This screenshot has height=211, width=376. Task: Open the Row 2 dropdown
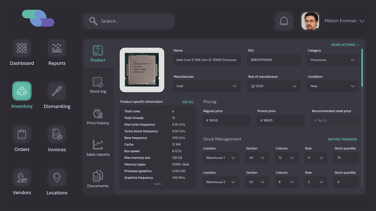click(x=316, y=182)
